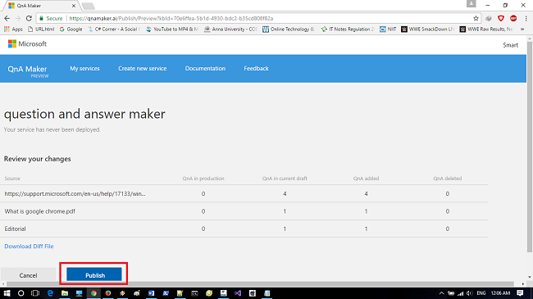
Task: Click the network signal tray icon
Action: click(461, 293)
